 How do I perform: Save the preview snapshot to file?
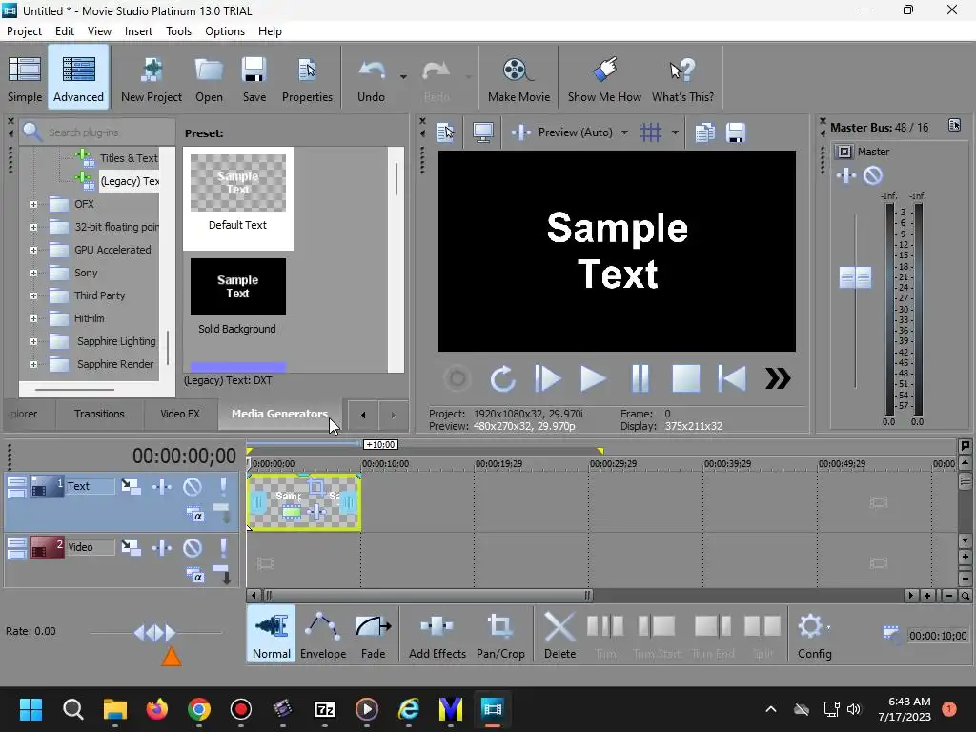(x=736, y=132)
